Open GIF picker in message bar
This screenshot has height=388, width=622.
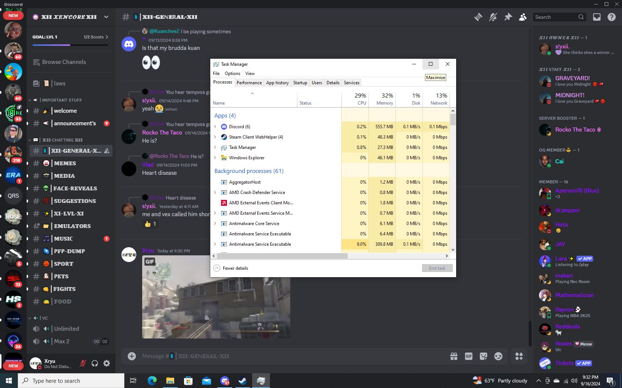(x=469, y=356)
